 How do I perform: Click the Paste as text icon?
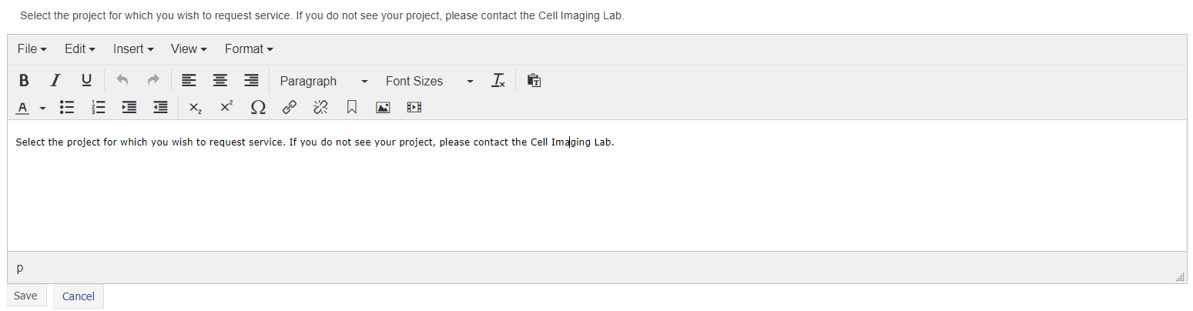534,81
